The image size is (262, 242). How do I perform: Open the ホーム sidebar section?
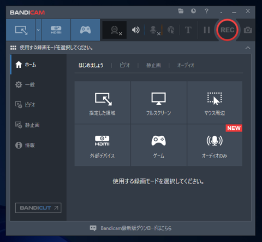coord(38,65)
